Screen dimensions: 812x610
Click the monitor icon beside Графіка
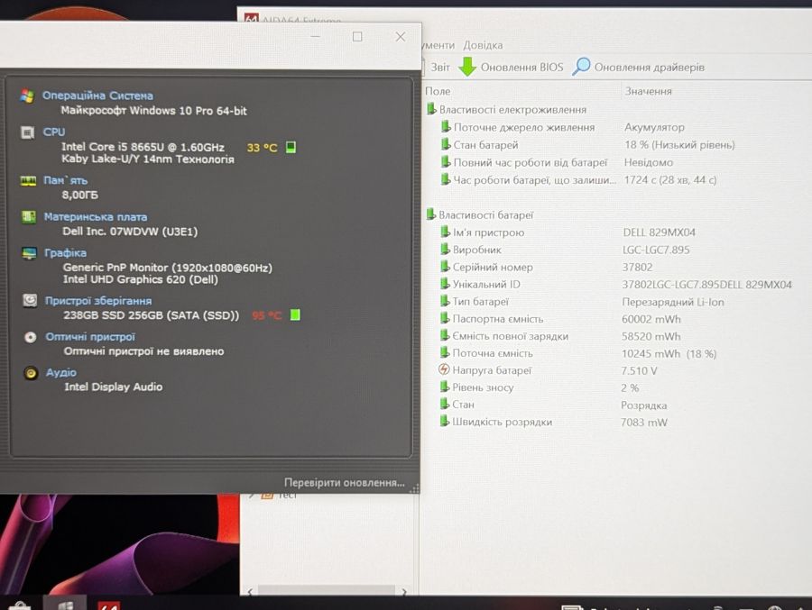[30, 253]
